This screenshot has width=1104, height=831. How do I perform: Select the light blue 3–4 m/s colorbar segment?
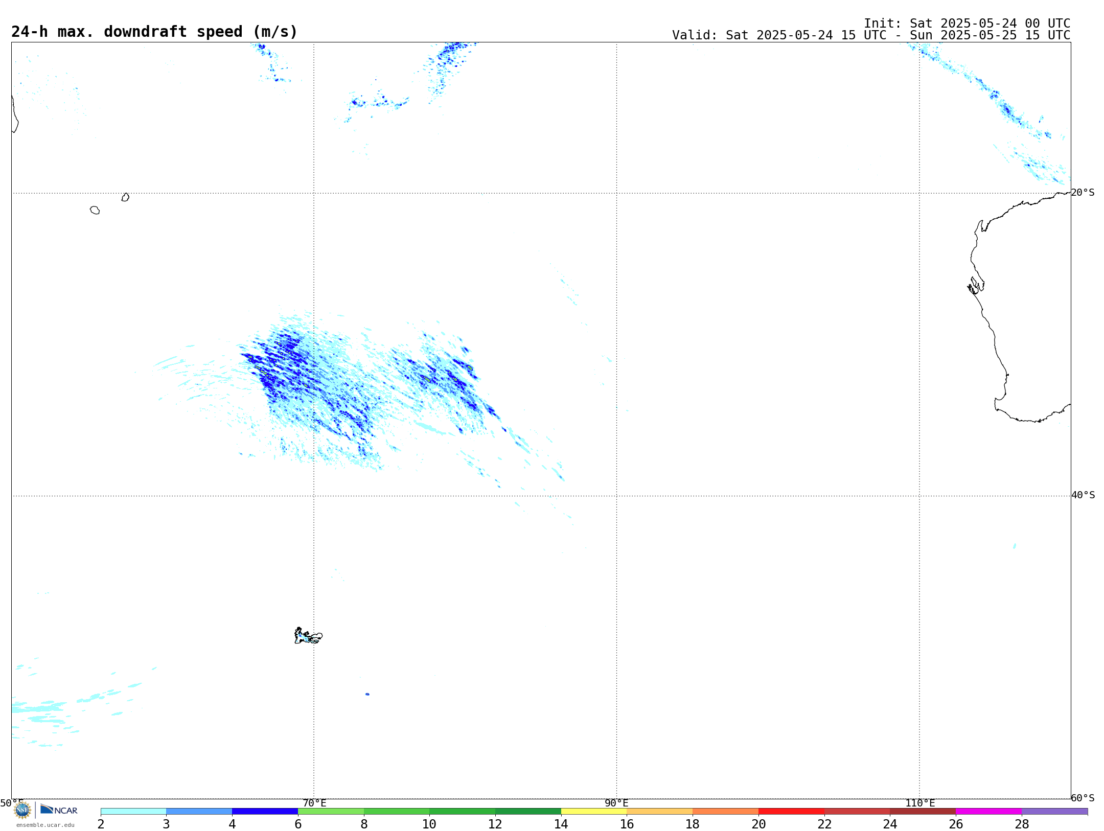pos(199,812)
